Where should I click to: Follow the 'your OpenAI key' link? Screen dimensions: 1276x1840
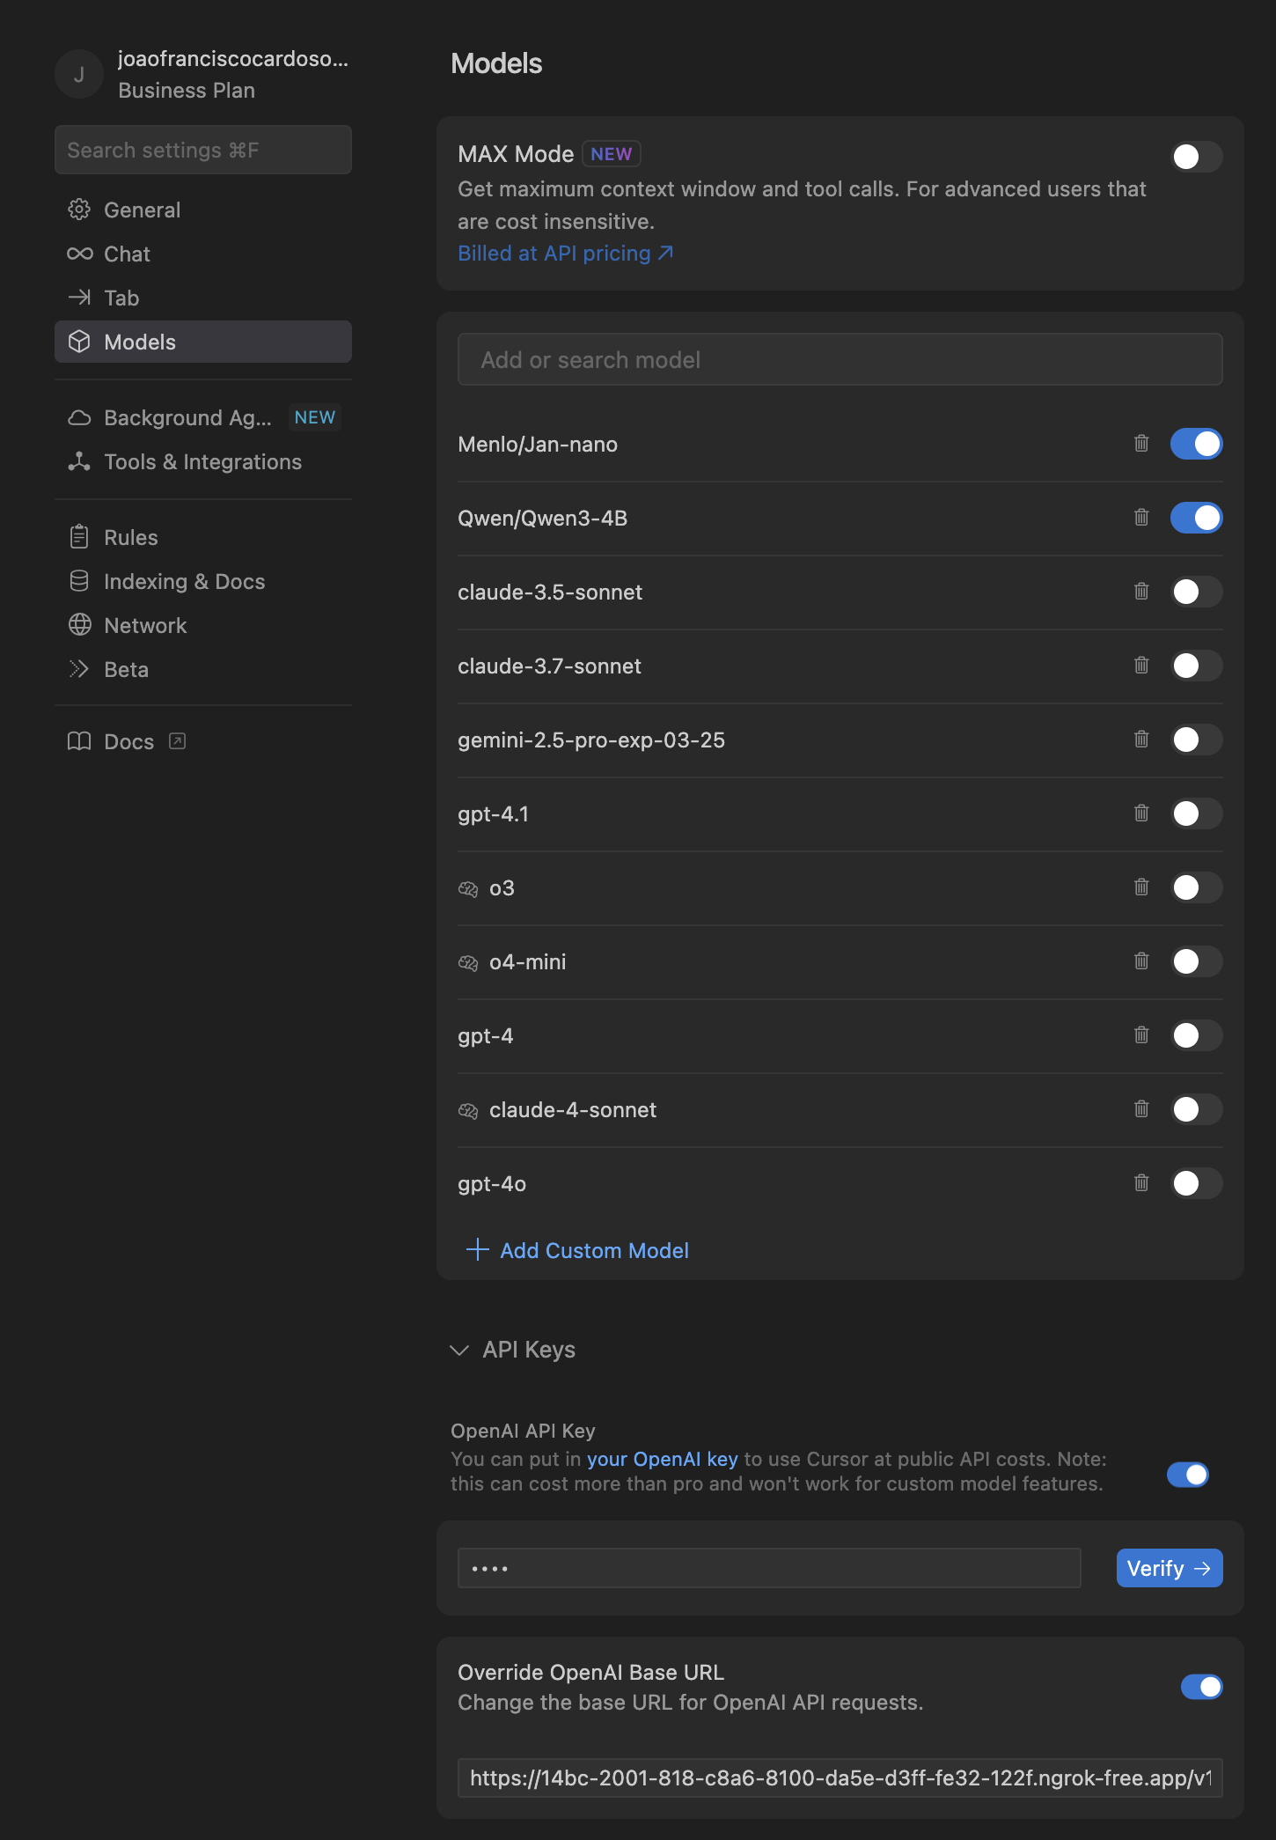pyautogui.click(x=662, y=1459)
